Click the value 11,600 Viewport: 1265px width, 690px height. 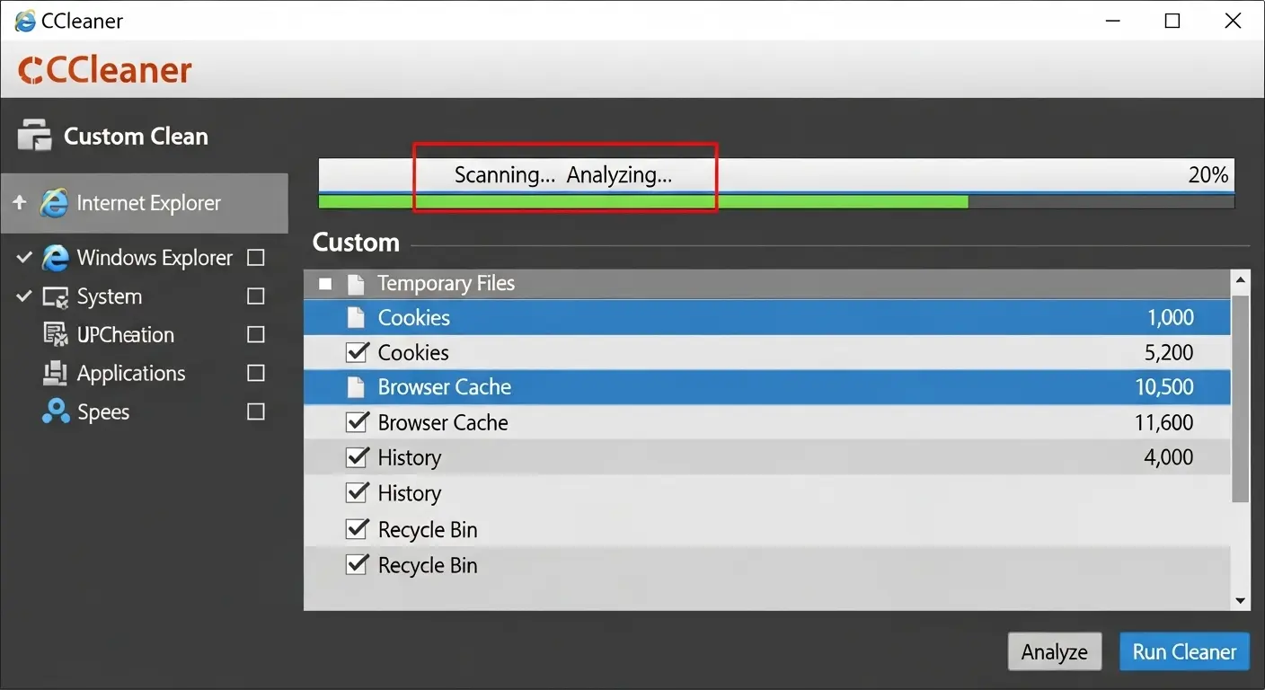click(1164, 422)
